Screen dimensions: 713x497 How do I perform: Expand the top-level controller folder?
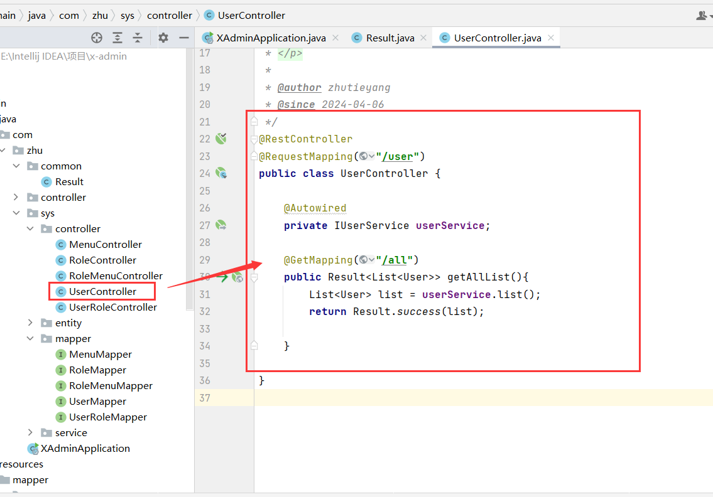pyautogui.click(x=16, y=197)
